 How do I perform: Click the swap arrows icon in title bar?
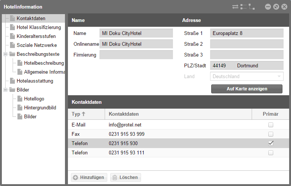point(235,7)
